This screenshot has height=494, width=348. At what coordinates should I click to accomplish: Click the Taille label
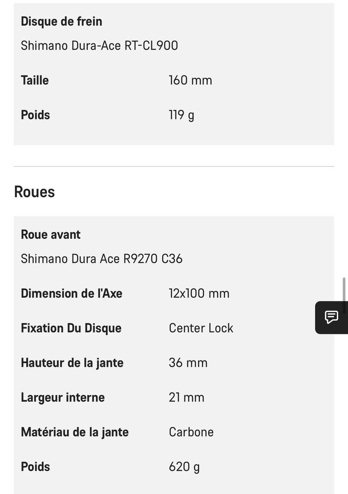(35, 80)
